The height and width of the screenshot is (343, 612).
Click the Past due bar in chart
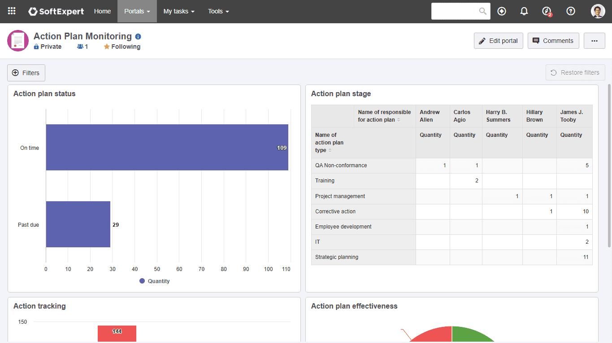pyautogui.click(x=78, y=224)
